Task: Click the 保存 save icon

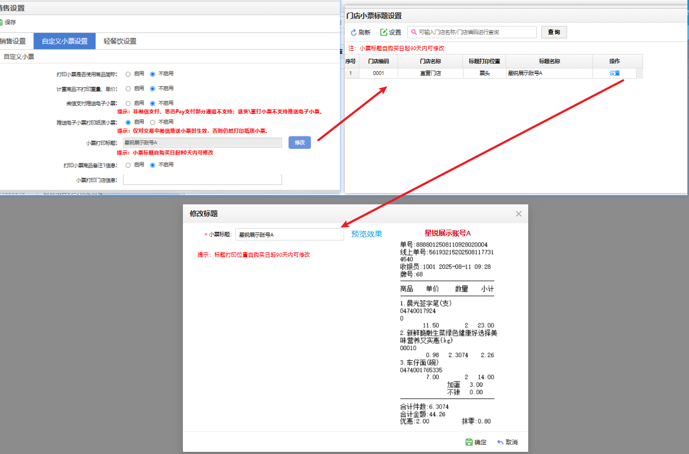Action: pyautogui.click(x=2, y=23)
